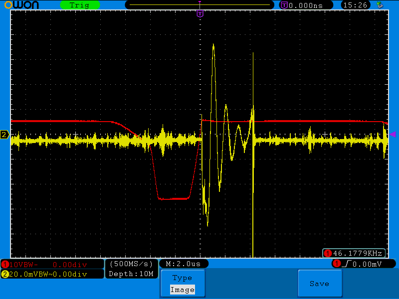Click the channel 2 20.0mV setting readout
This screenshot has height=299, width=399.
(x=52, y=274)
